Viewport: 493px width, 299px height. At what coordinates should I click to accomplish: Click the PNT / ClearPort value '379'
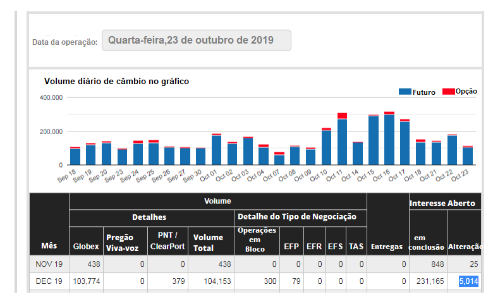(x=178, y=281)
